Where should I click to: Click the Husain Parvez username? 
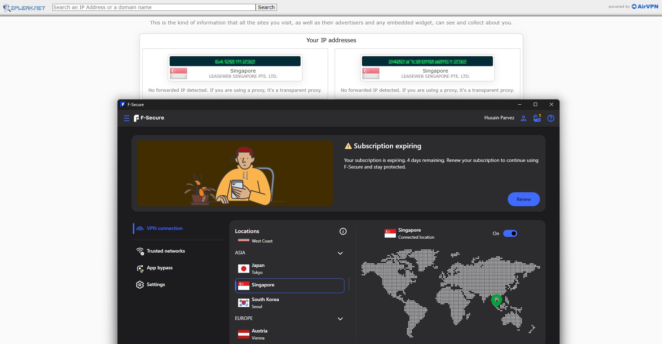499,118
